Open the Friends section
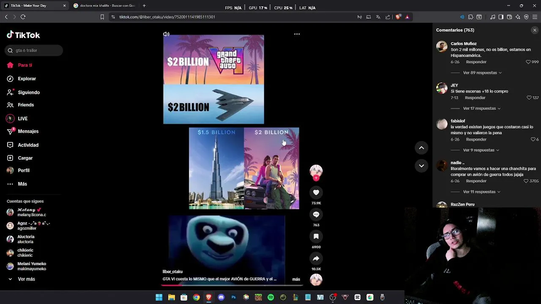The height and width of the screenshot is (304, 541). click(20, 105)
